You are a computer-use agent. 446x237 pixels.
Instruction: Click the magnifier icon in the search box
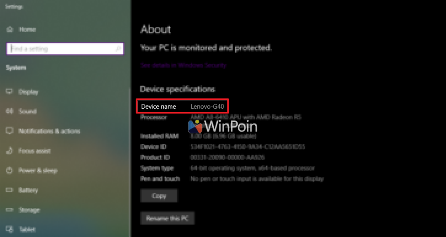(x=118, y=49)
